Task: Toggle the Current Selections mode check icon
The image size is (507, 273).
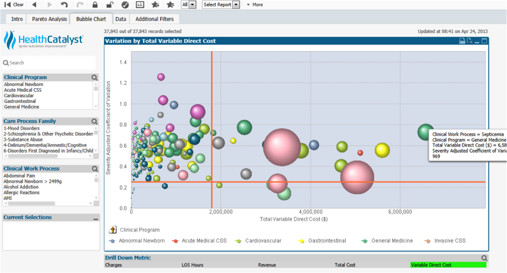Action: pos(124,4)
